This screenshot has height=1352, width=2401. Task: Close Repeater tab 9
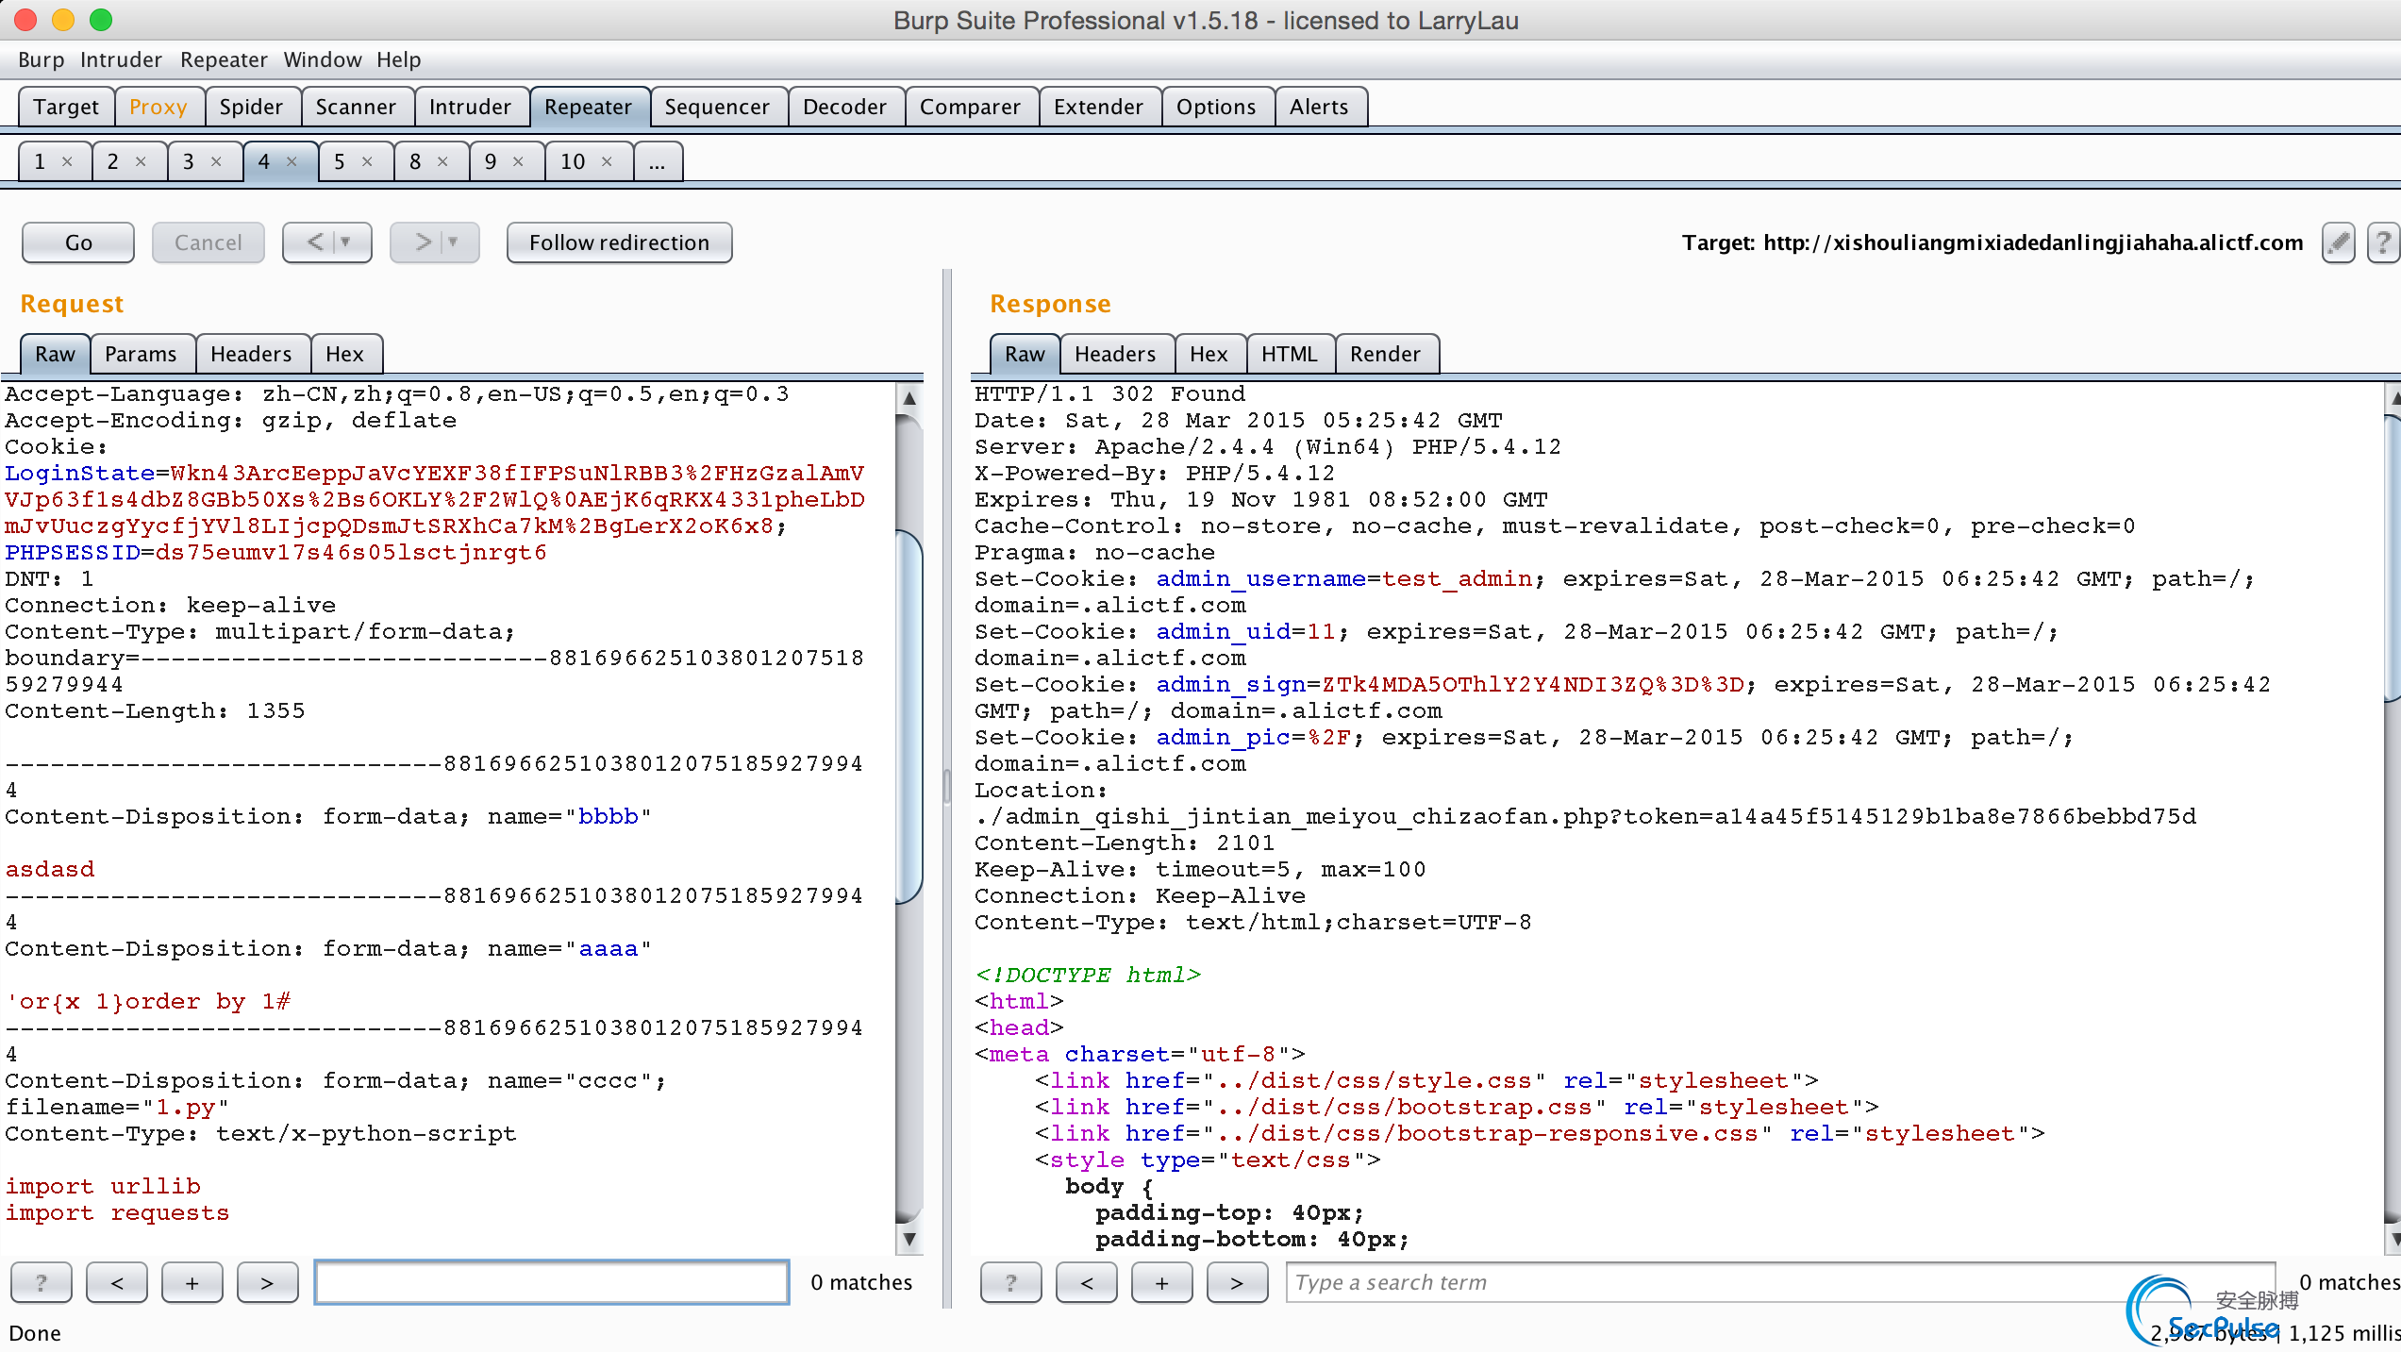click(x=518, y=161)
